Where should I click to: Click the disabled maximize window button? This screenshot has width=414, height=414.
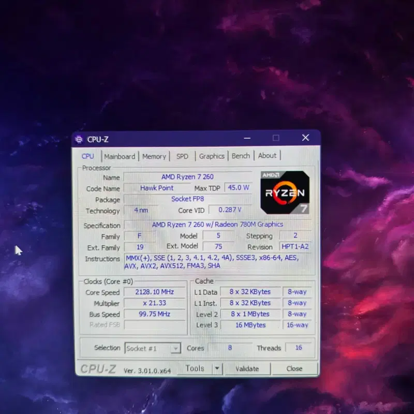click(x=276, y=138)
